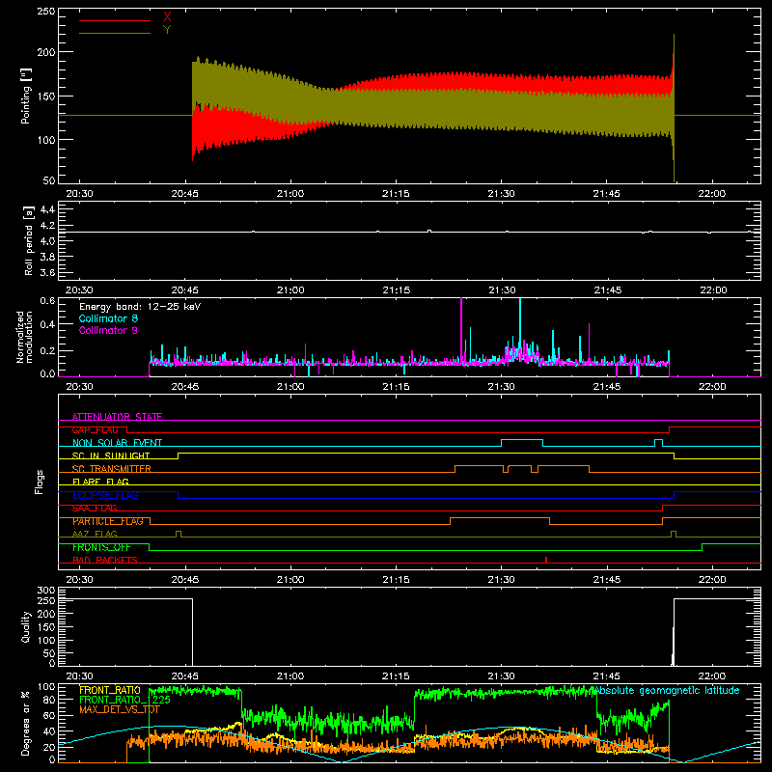
Task: Select the green FRONT_RATIO_1225 legend entry
Action: pos(124,700)
